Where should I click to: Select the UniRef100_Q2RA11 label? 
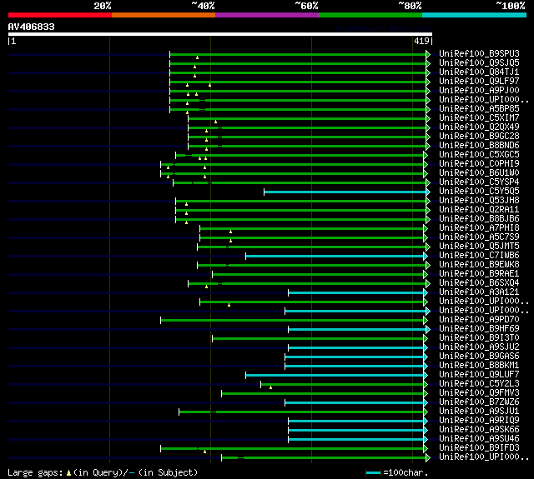479,209
